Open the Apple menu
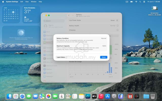This screenshot has height=101, width=162. [x=3, y=2]
